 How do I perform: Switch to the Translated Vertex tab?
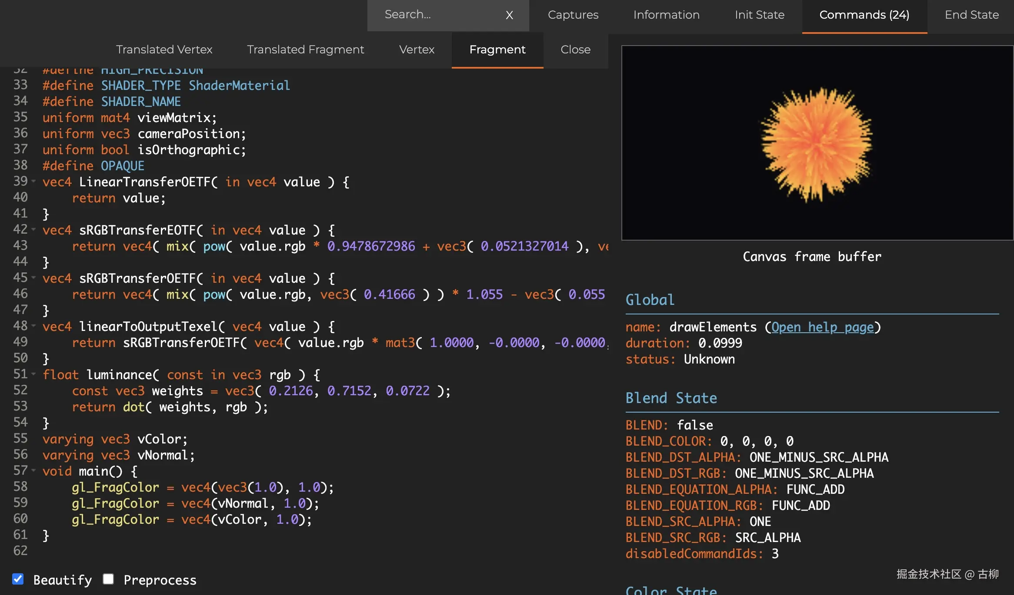coord(164,50)
